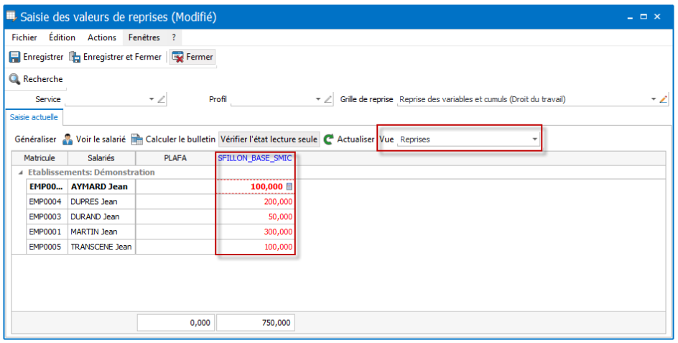Click the orange pencil beside Grille de reprise

(664, 99)
